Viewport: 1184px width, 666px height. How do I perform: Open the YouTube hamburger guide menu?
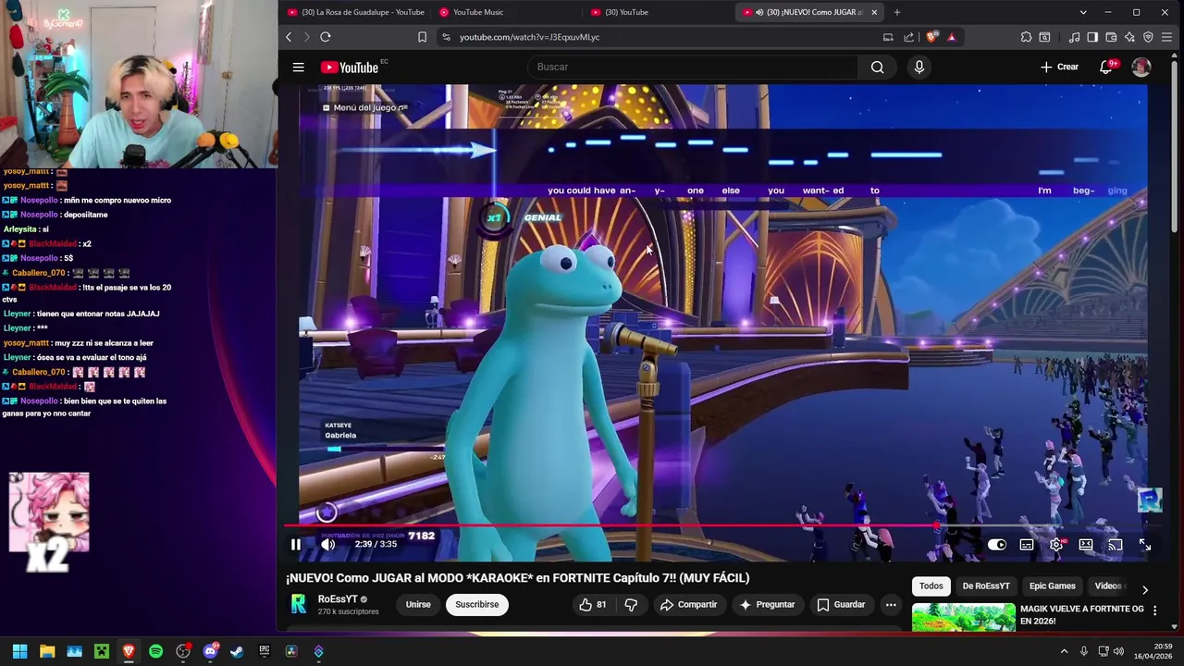pyautogui.click(x=298, y=67)
